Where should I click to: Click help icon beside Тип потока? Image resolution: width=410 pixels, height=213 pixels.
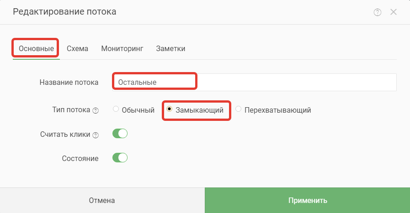[96, 111]
